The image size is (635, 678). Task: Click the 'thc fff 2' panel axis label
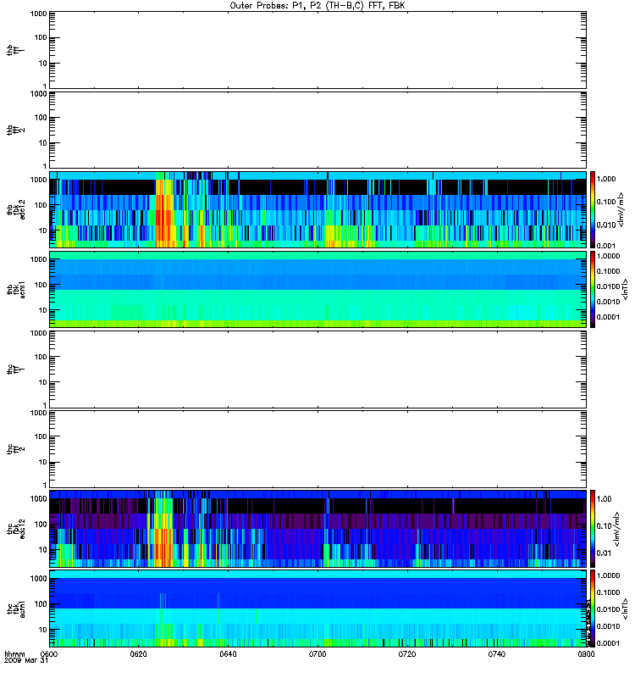(x=16, y=449)
